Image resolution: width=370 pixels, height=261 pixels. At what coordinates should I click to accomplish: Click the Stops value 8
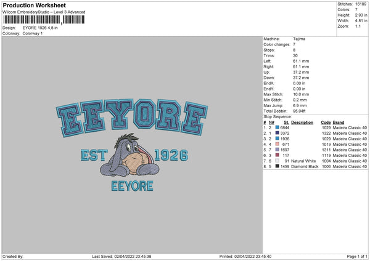[294, 50]
